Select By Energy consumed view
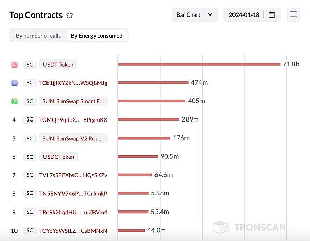Image resolution: width=310 pixels, height=241 pixels. (x=97, y=36)
